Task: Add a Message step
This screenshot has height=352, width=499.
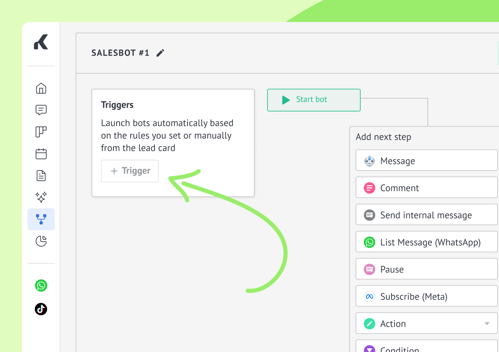Action: [426, 161]
